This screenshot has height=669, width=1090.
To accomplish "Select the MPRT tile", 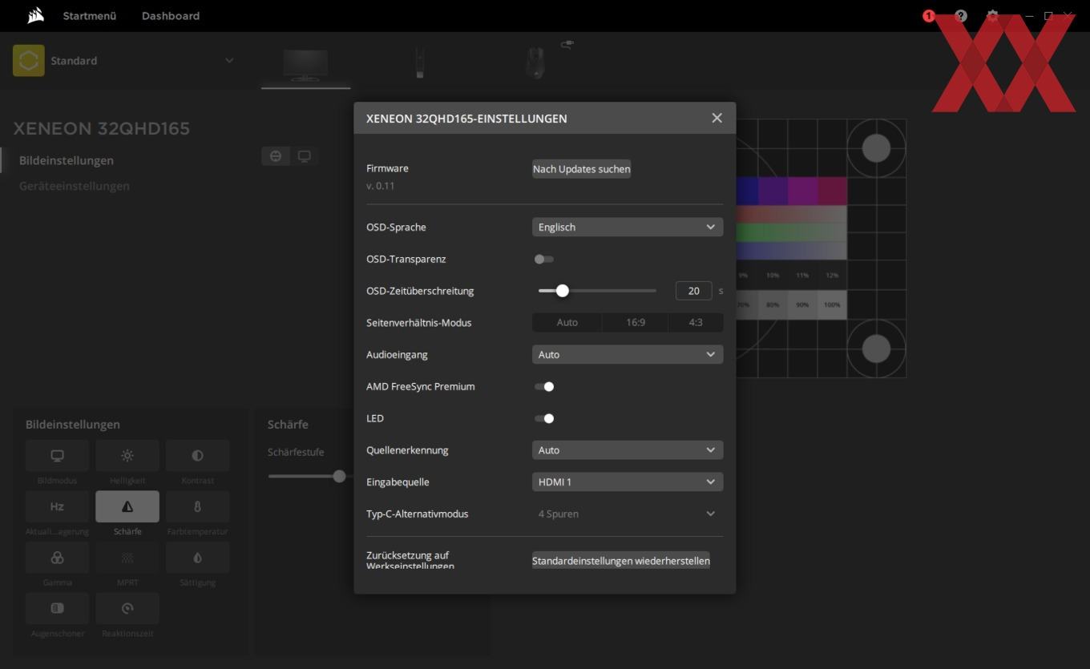I will click(x=127, y=558).
